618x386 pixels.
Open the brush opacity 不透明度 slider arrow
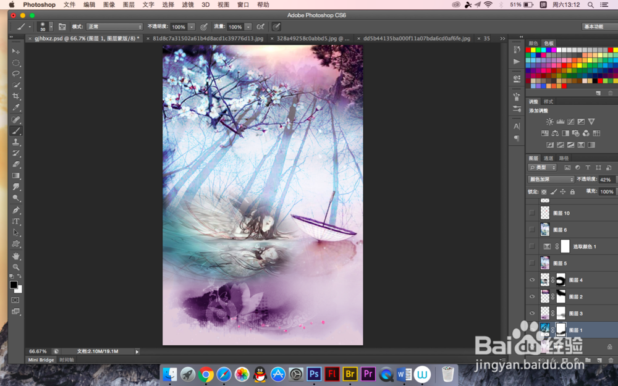click(192, 27)
